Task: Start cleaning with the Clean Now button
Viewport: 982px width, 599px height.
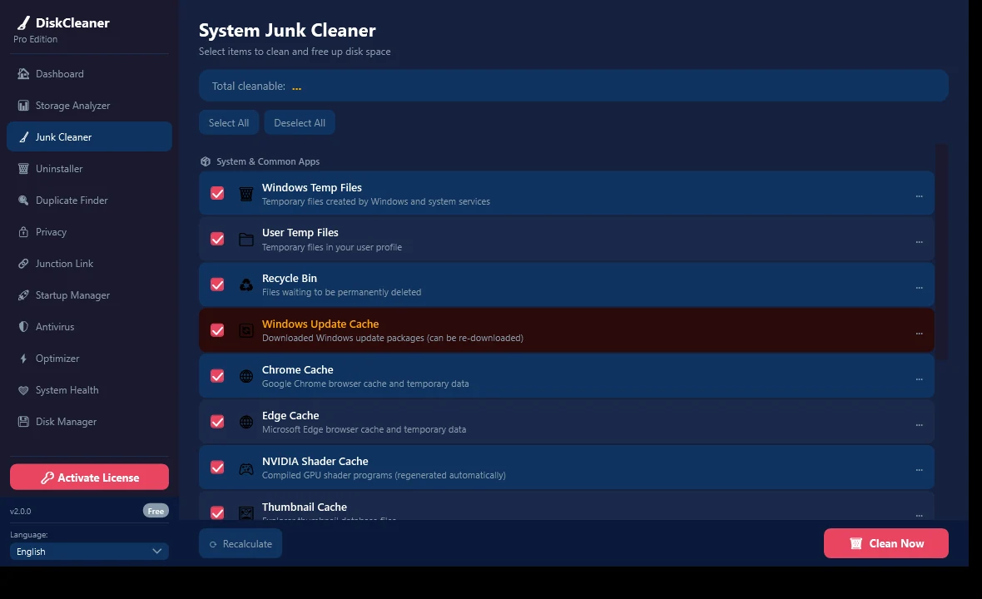Action: pyautogui.click(x=885, y=543)
